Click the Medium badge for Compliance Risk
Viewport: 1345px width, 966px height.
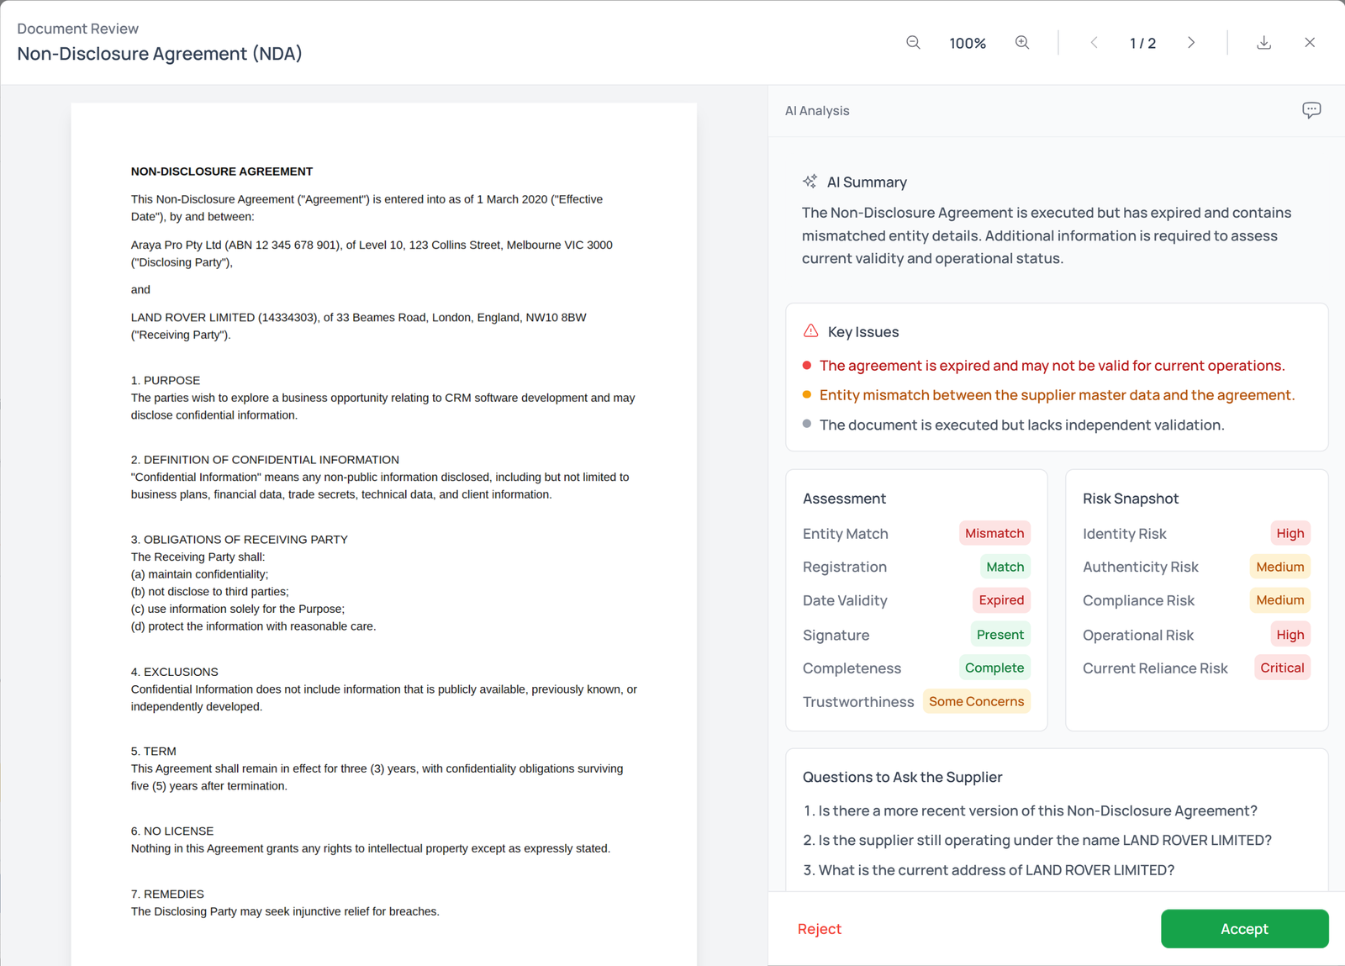[1279, 600]
